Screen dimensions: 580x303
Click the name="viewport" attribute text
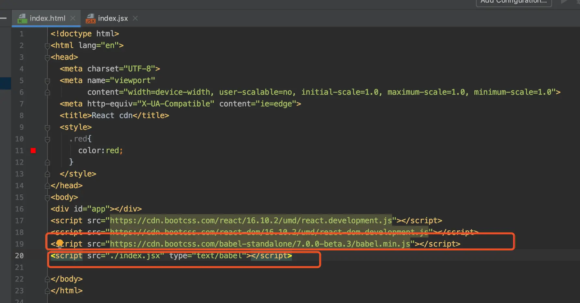point(121,80)
